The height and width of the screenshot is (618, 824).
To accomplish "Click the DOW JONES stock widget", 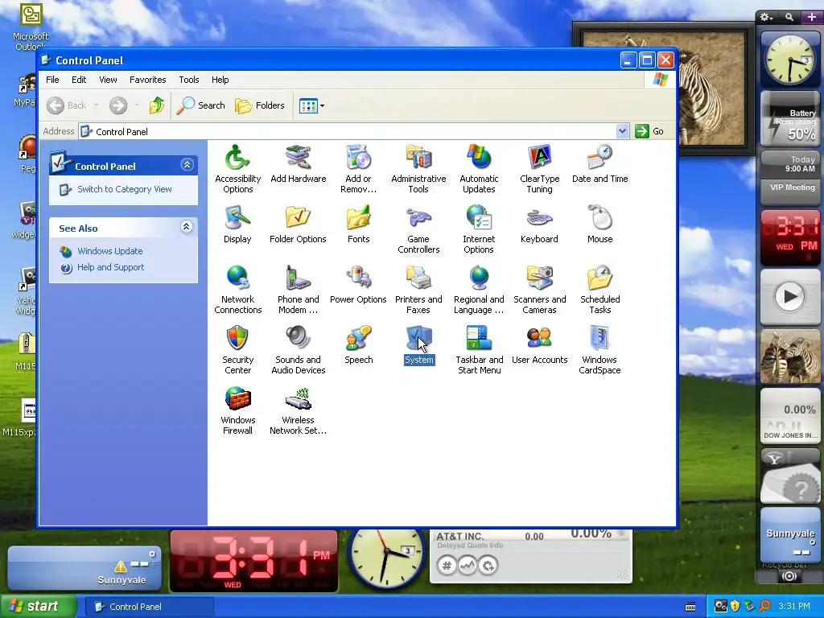I will point(790,417).
